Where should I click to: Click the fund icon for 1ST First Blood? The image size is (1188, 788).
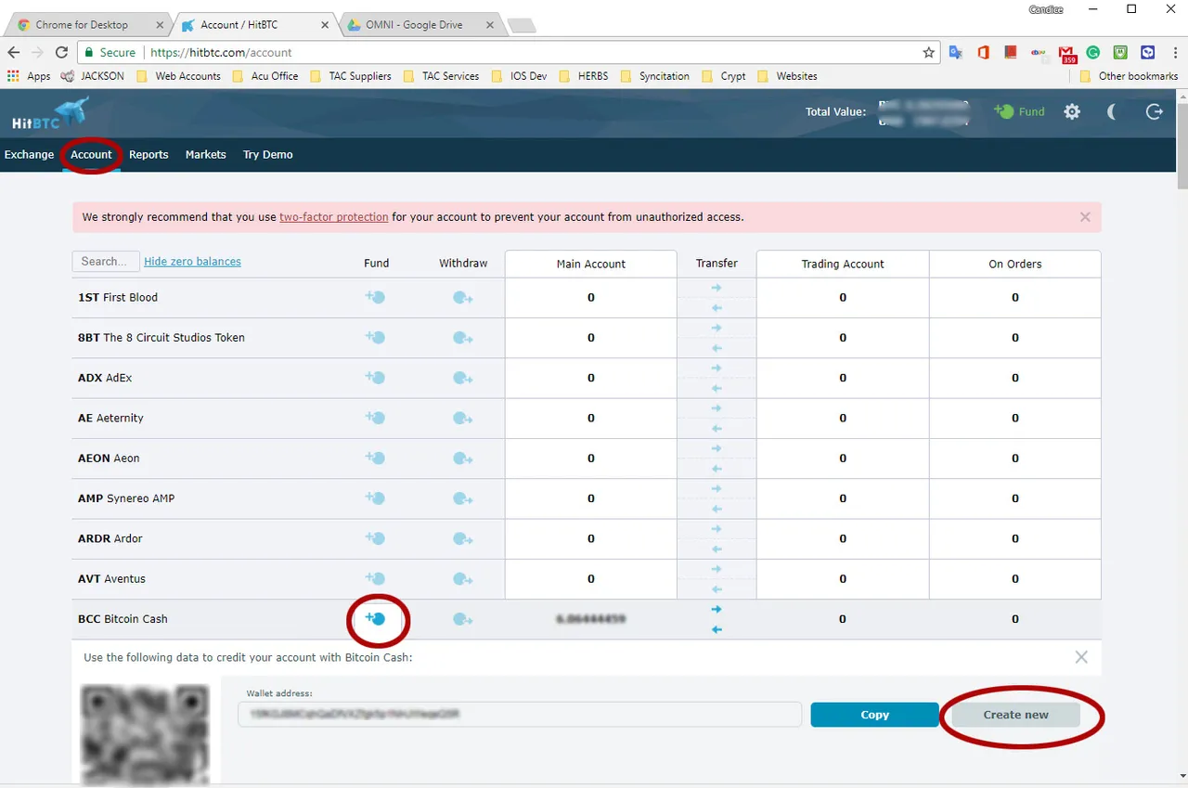tap(375, 297)
